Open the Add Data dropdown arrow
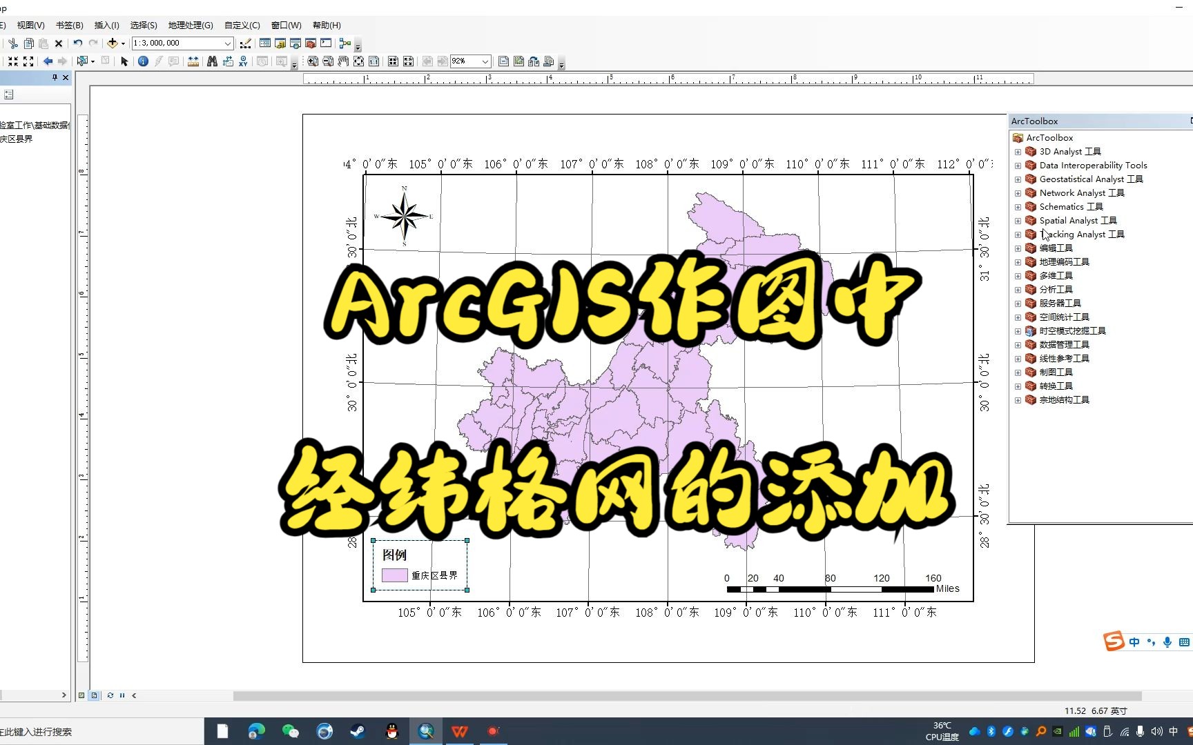 coord(123,43)
